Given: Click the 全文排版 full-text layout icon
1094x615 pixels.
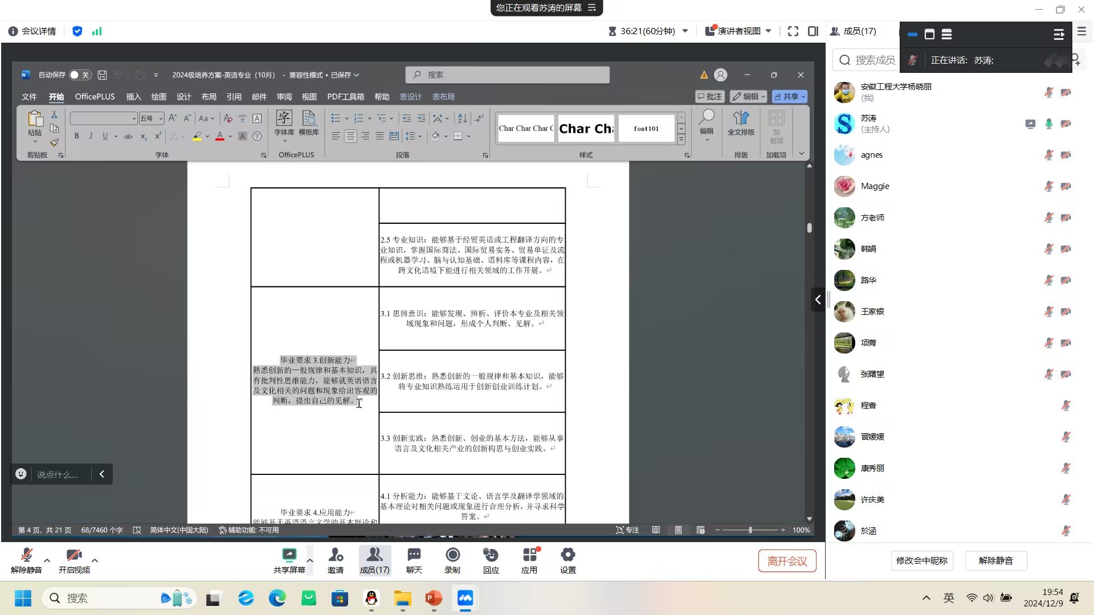Looking at the screenshot, I should pos(741,123).
